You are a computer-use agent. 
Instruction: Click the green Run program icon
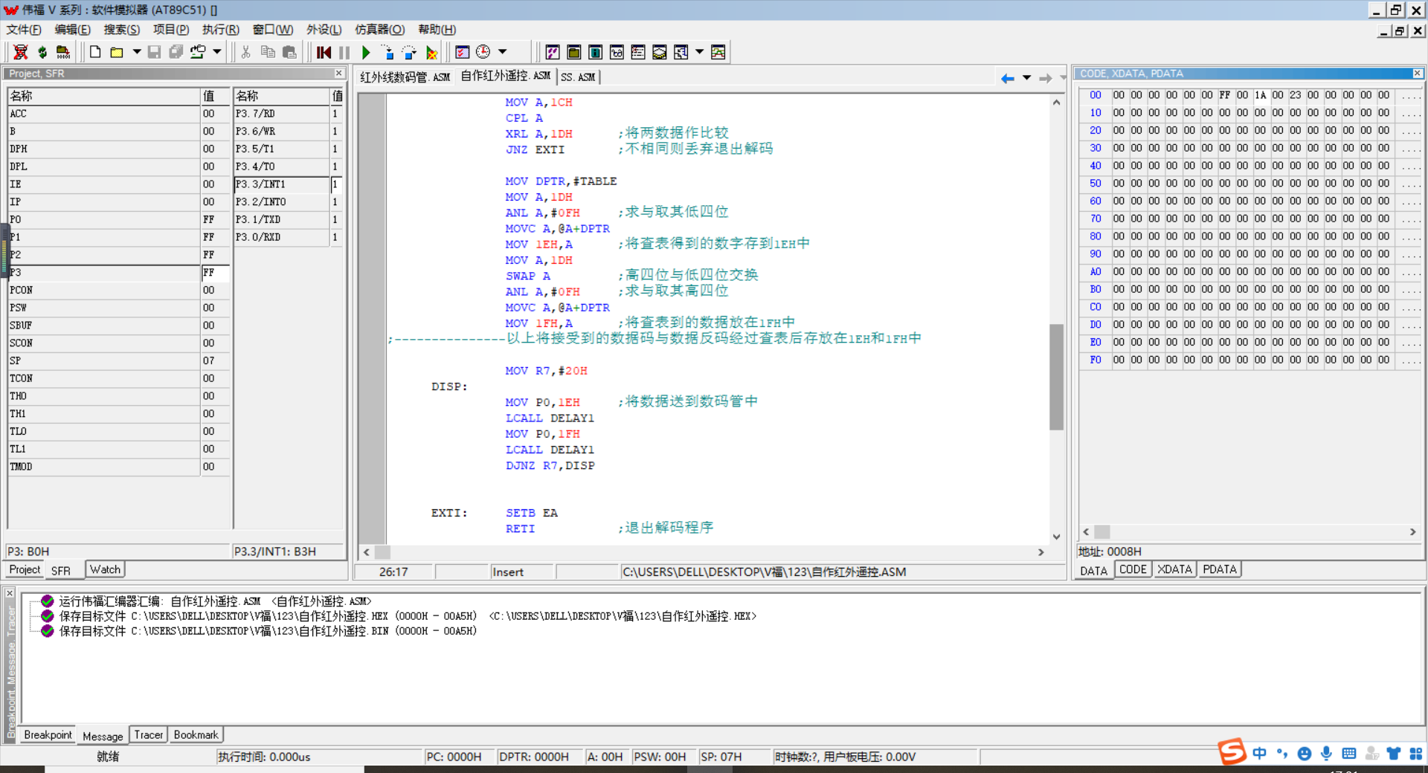tap(365, 52)
